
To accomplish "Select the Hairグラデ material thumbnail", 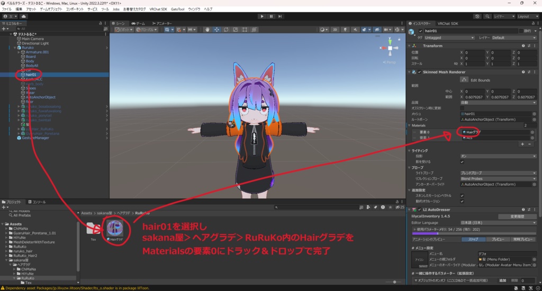I will pos(115,228).
